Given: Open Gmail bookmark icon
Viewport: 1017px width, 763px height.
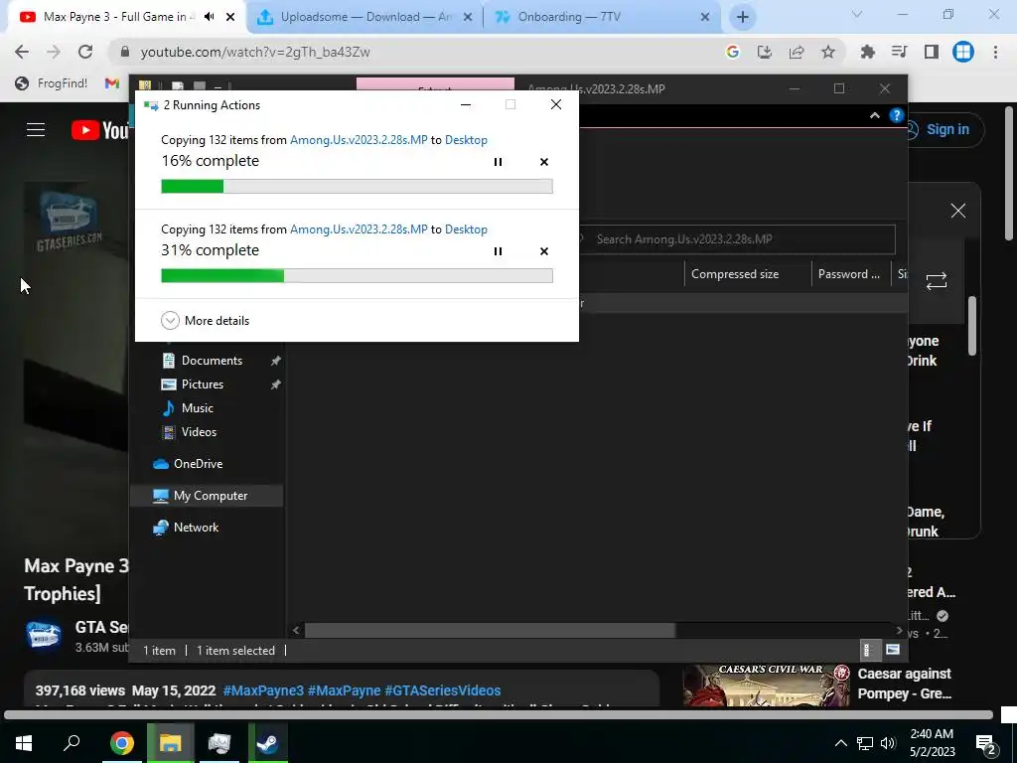Looking at the screenshot, I should click(111, 83).
